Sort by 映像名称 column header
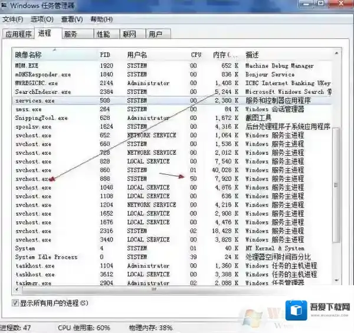This screenshot has width=354, height=333. tap(55, 55)
